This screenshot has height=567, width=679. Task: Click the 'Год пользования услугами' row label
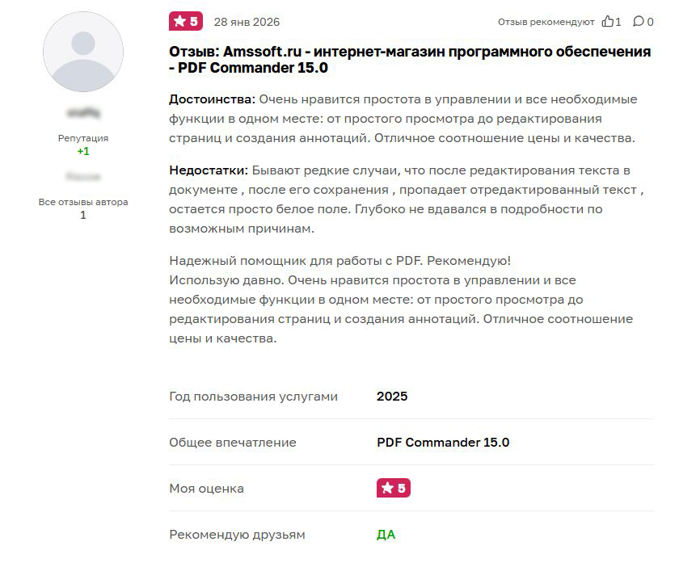[x=253, y=397]
